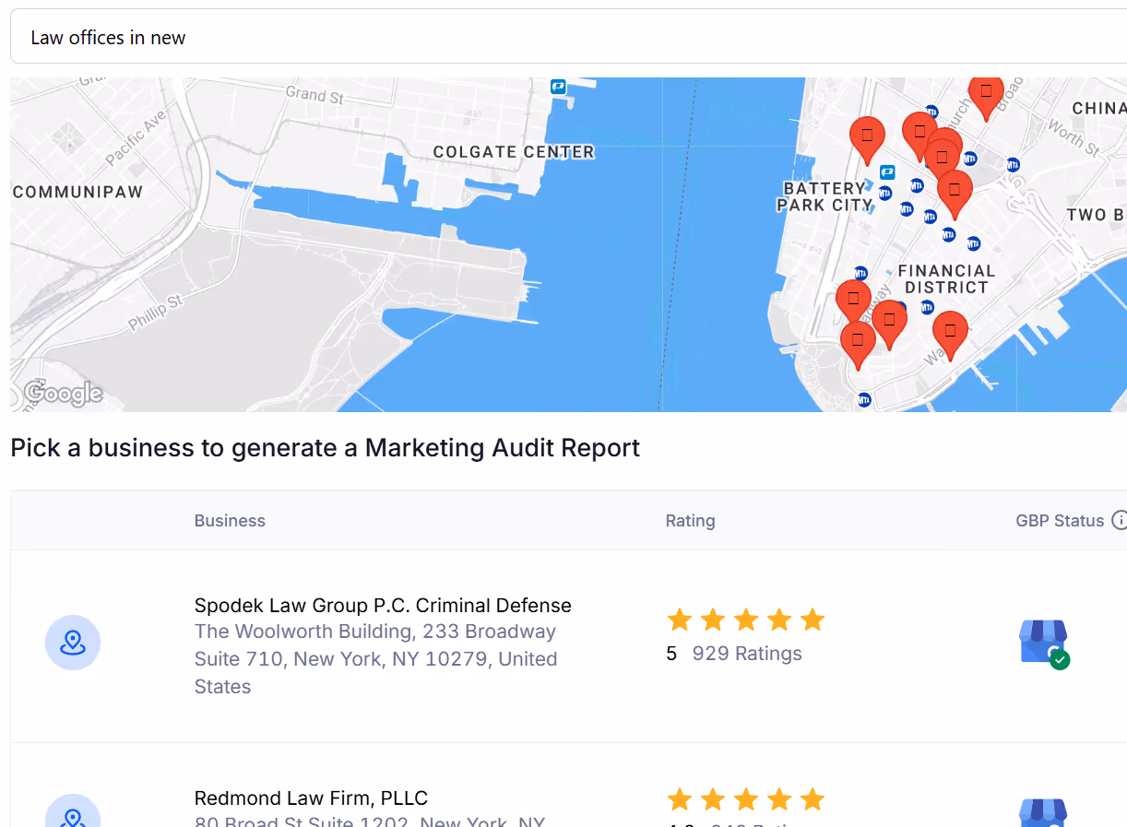Click the Colgate Center label on the map
The image size is (1127, 827).
tap(514, 151)
